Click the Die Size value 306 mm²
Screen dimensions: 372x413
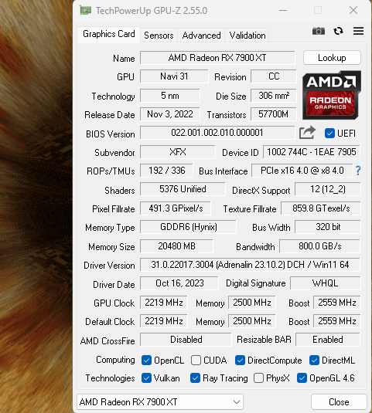(x=274, y=96)
